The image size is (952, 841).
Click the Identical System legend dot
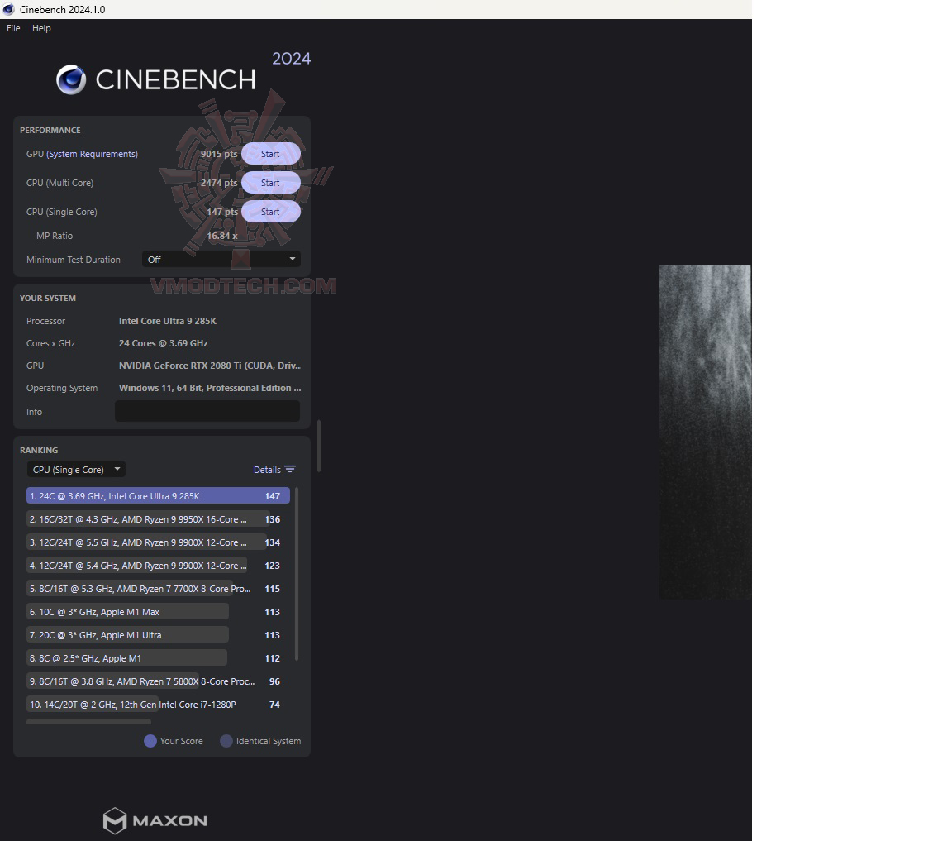[226, 741]
